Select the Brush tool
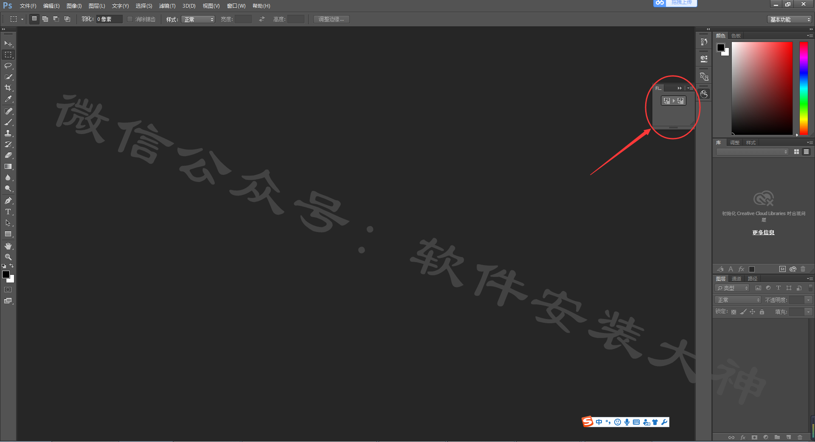 point(8,122)
